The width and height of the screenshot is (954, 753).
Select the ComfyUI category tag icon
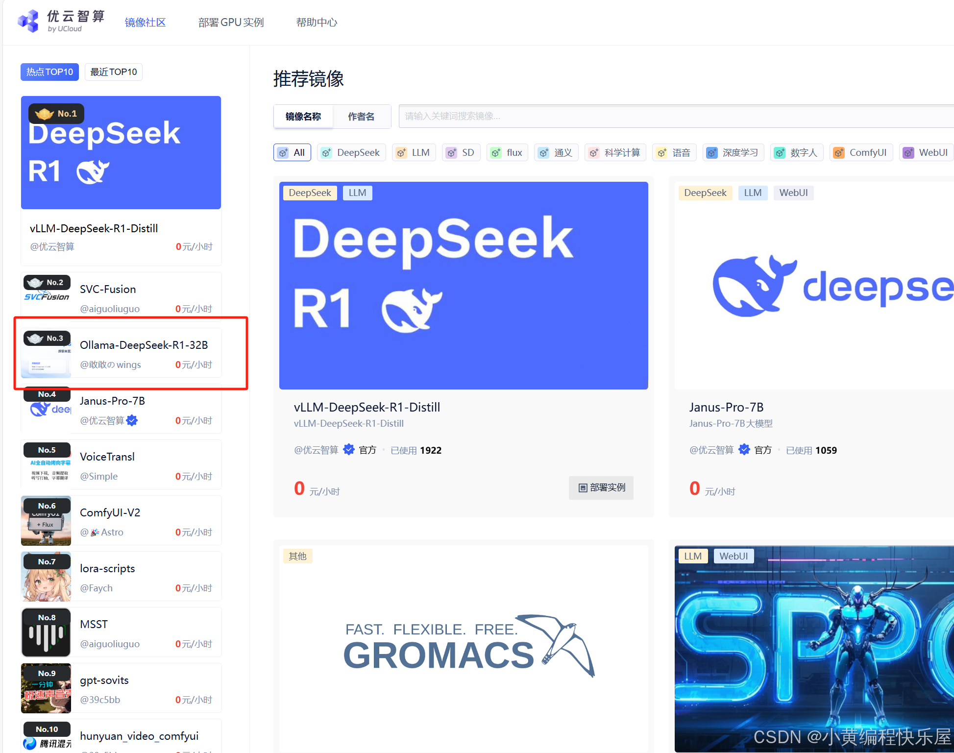click(839, 153)
